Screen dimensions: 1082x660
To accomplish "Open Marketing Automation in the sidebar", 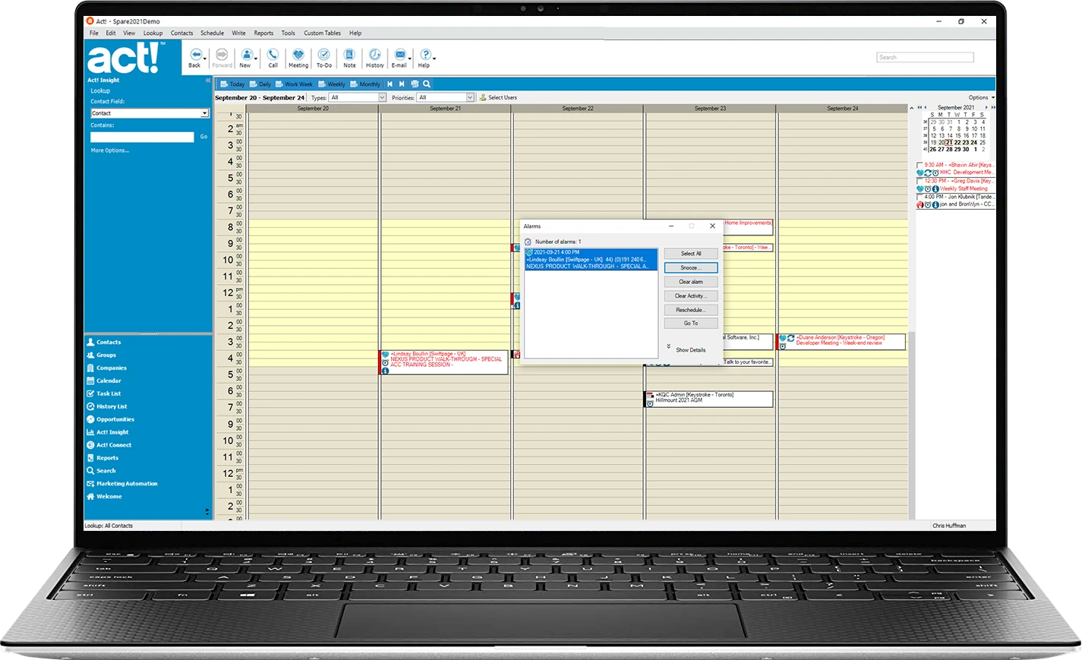I will tap(122, 484).
